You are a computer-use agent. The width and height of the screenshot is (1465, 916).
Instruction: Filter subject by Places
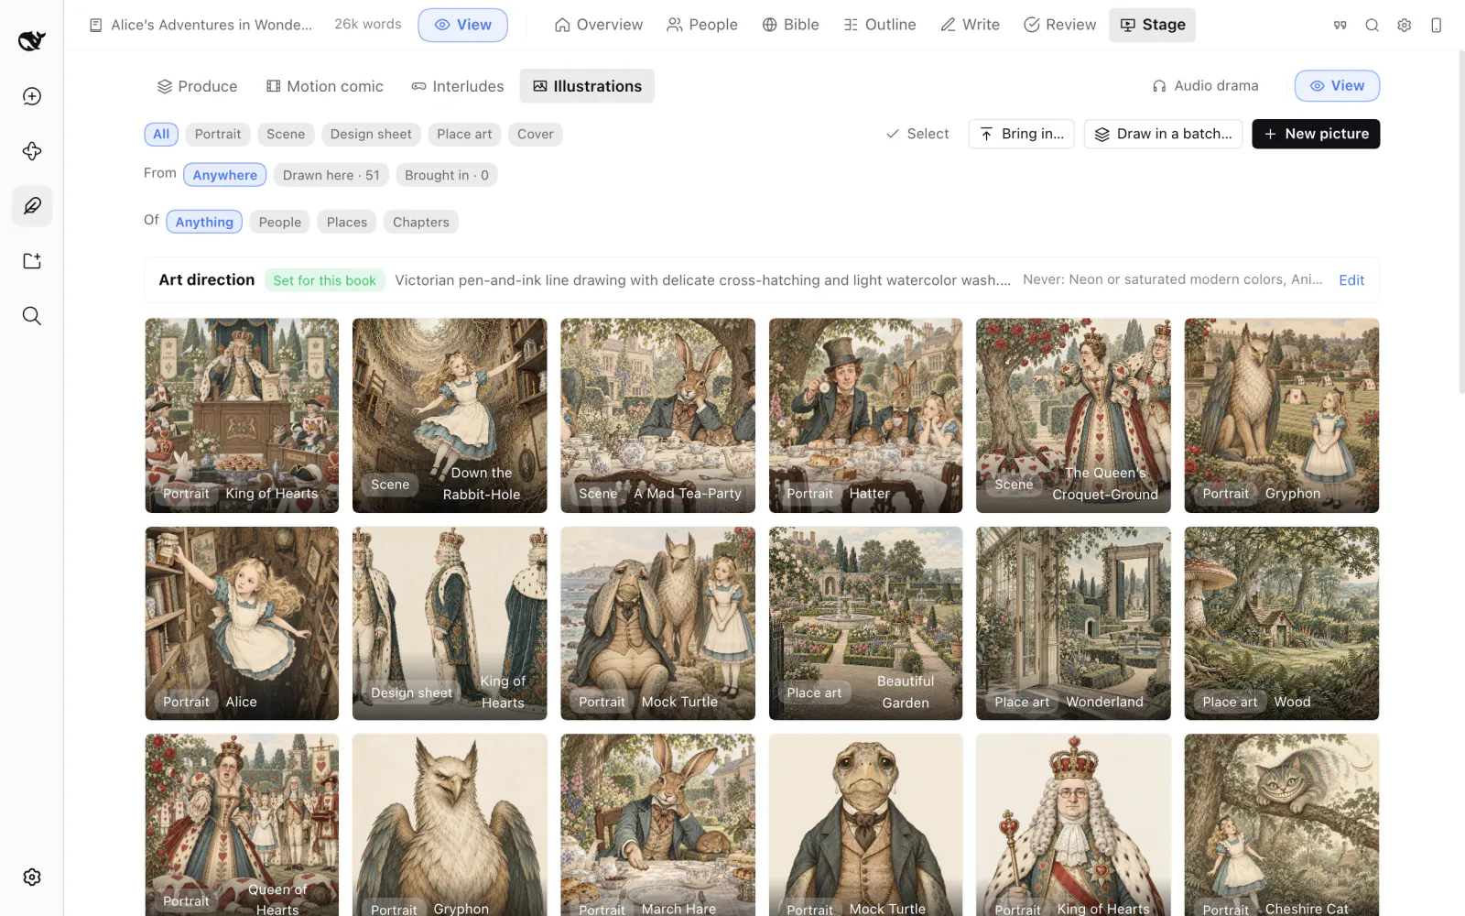click(x=347, y=222)
